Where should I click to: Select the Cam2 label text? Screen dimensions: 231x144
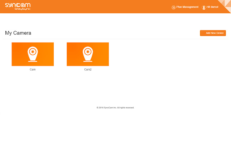(88, 69)
